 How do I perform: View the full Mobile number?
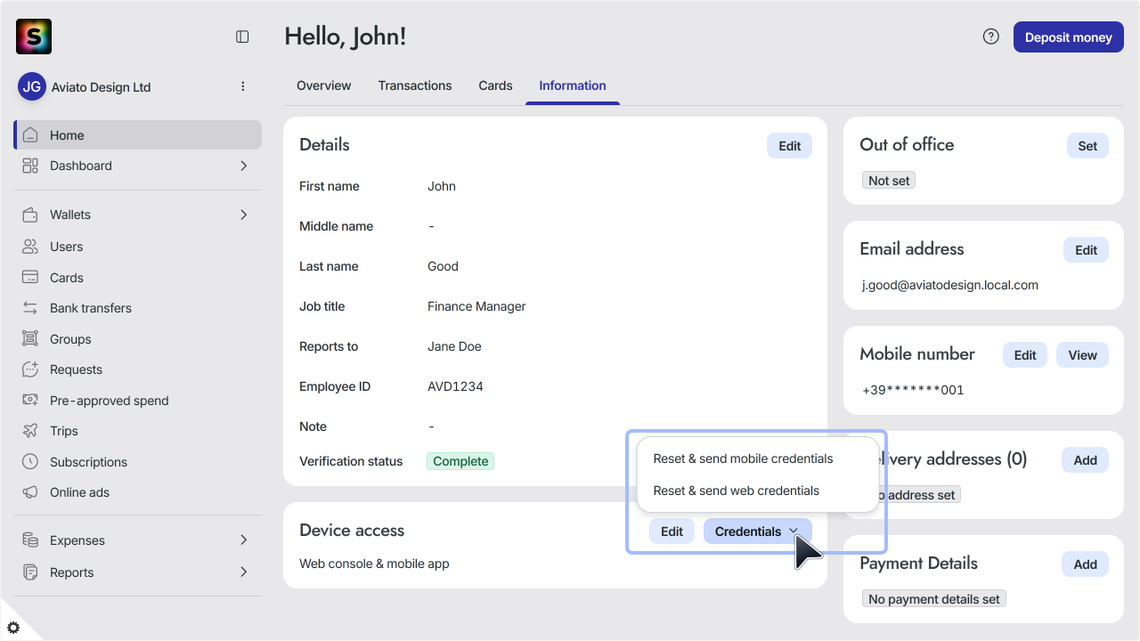pos(1082,355)
